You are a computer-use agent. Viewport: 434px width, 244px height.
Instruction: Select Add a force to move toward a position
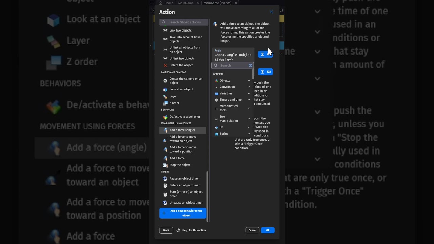[183, 149]
